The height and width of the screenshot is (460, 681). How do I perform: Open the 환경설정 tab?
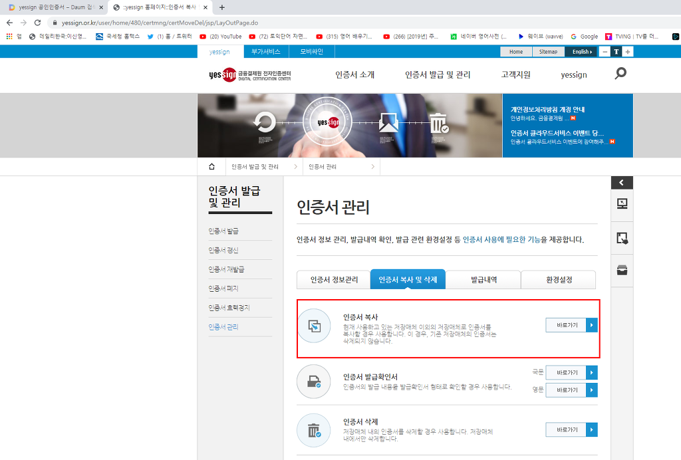558,280
